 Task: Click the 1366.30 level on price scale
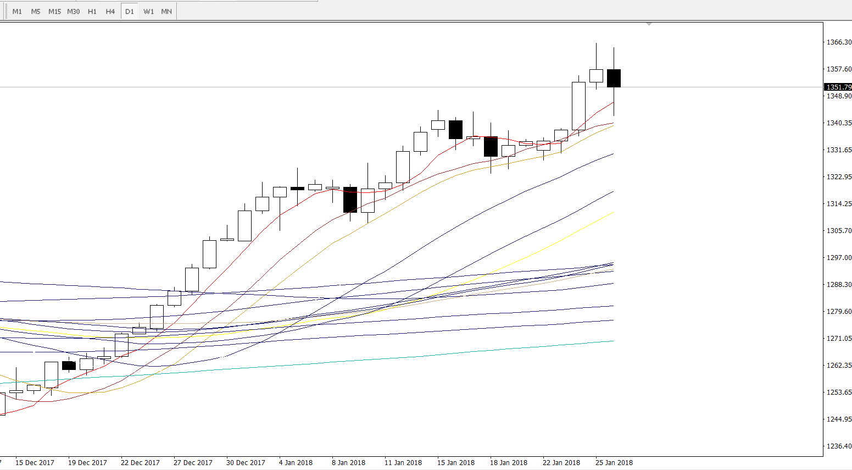coord(839,42)
